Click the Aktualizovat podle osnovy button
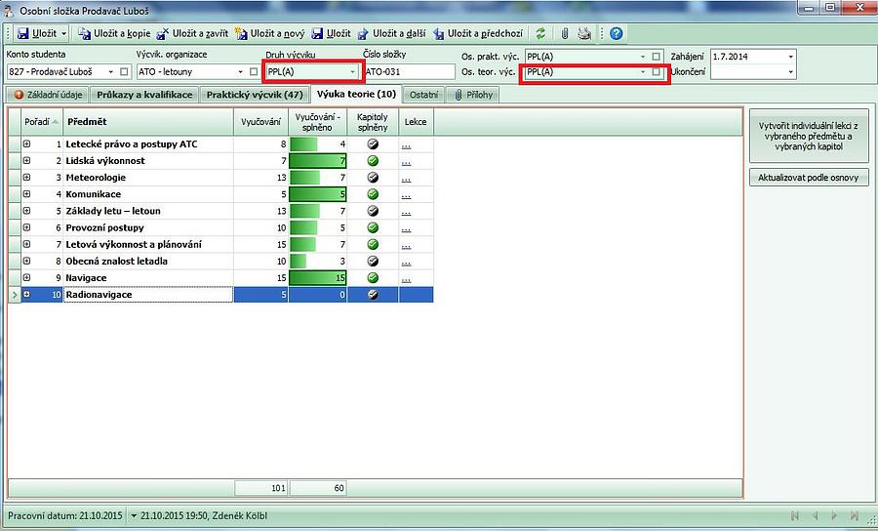Viewport: 878px width, 531px height. 809,179
